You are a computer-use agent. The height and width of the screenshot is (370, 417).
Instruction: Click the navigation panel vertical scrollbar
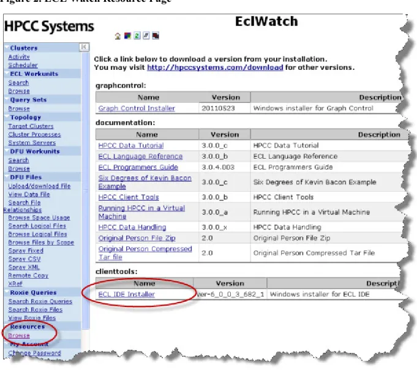pyautogui.click(x=86, y=191)
